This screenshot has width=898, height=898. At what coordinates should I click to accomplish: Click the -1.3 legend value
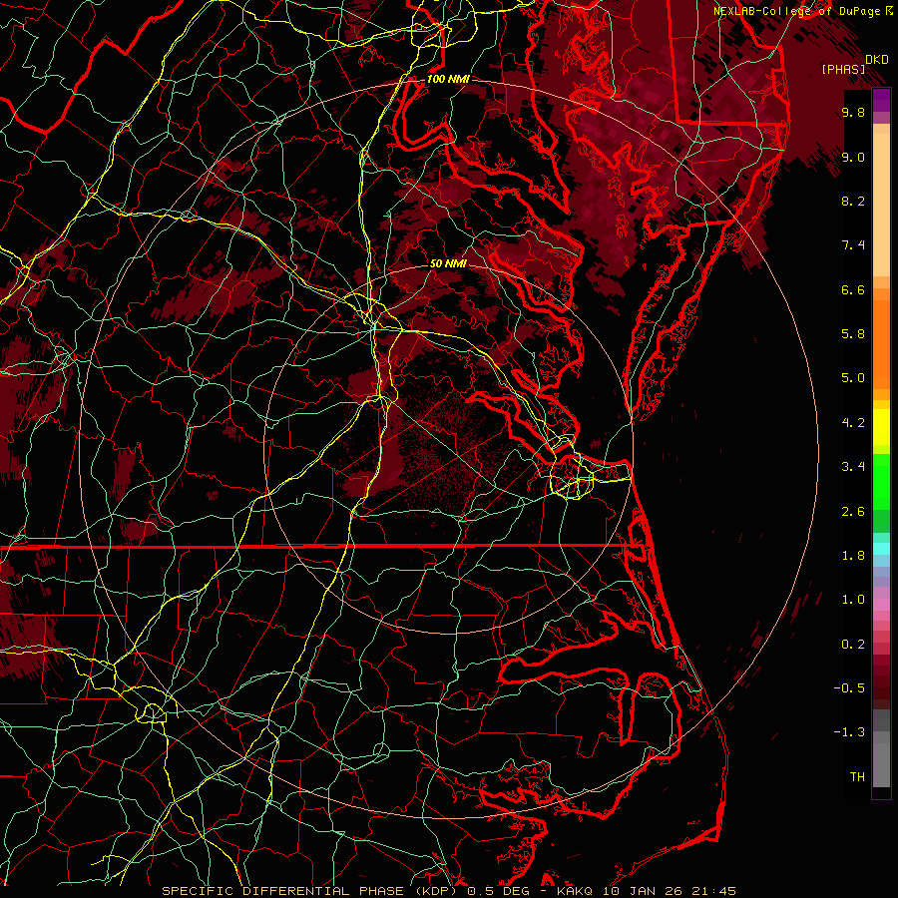(849, 732)
